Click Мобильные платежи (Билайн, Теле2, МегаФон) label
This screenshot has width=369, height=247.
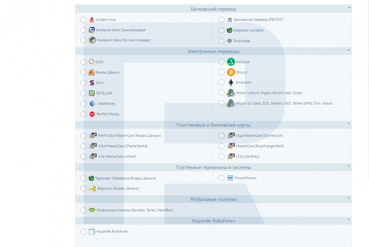(135, 210)
